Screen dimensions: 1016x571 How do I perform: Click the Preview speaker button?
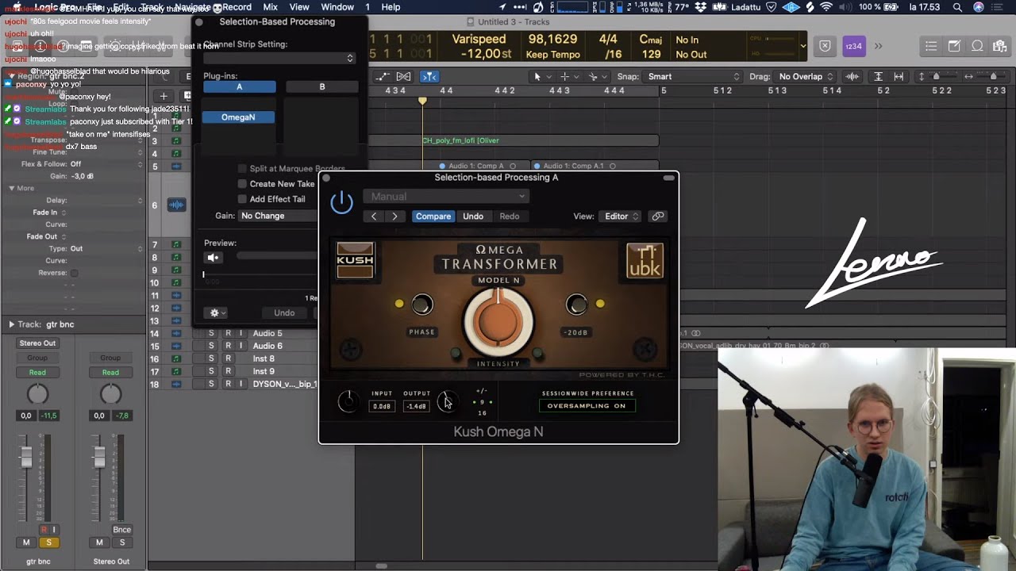(x=213, y=257)
